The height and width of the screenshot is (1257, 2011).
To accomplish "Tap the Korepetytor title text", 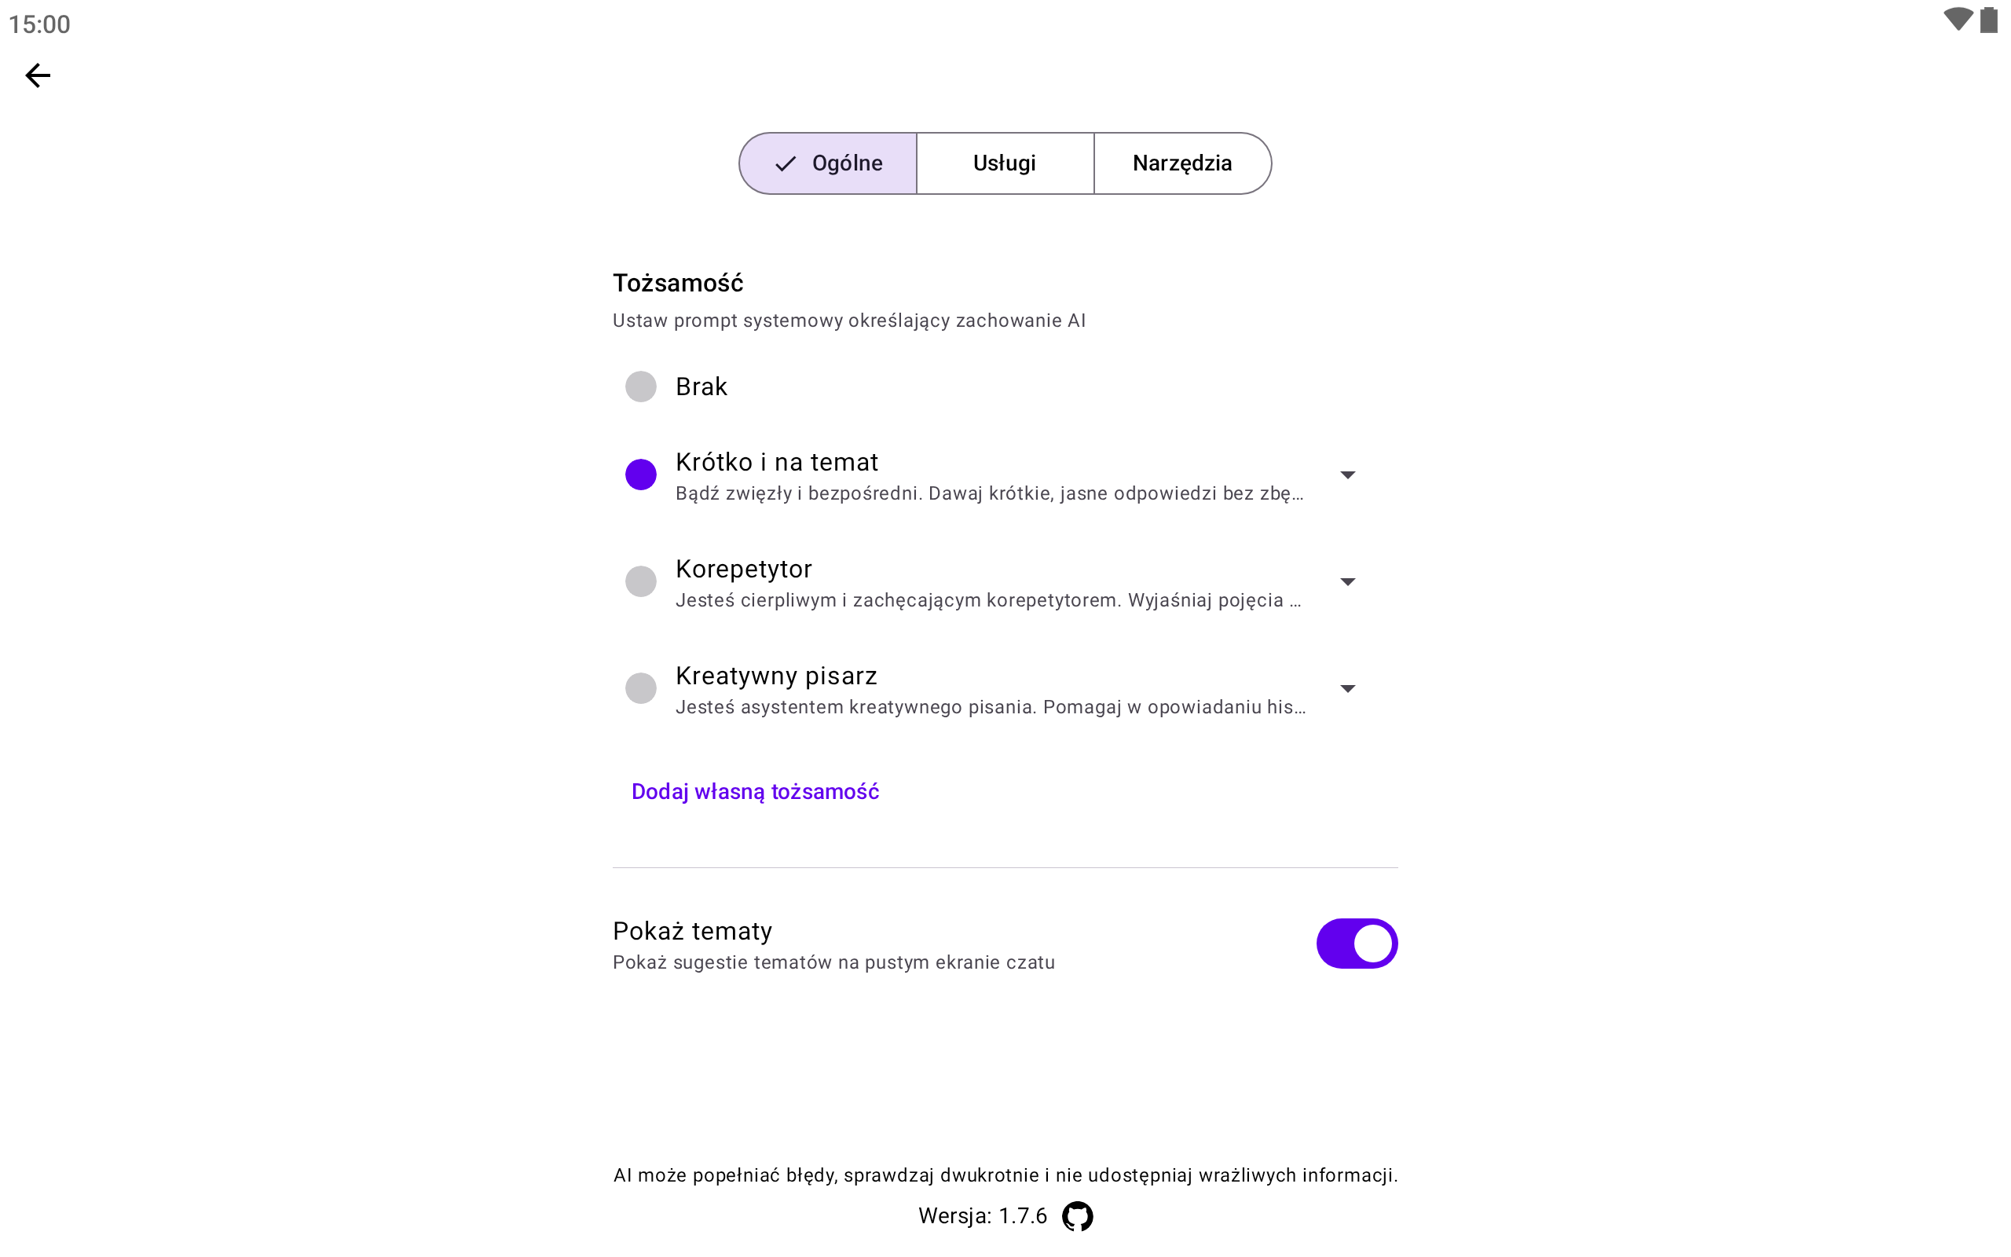I will point(744,570).
